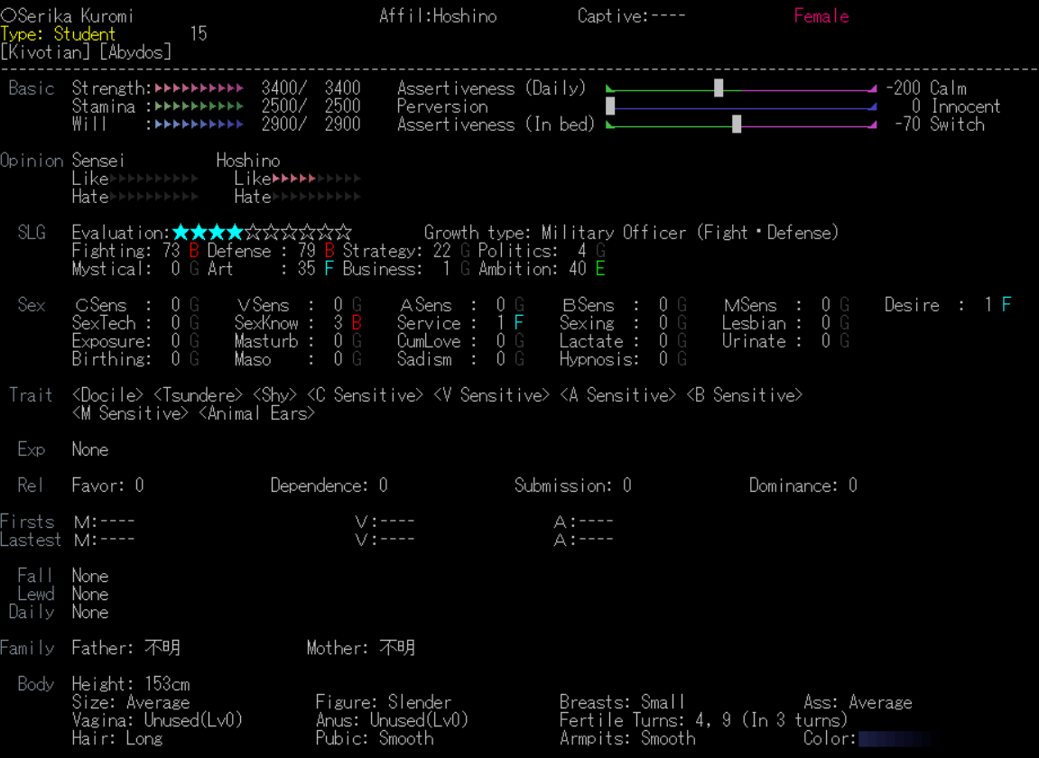Click Sensei's Hate gauge
This screenshot has height=758, width=1039.
click(x=153, y=197)
